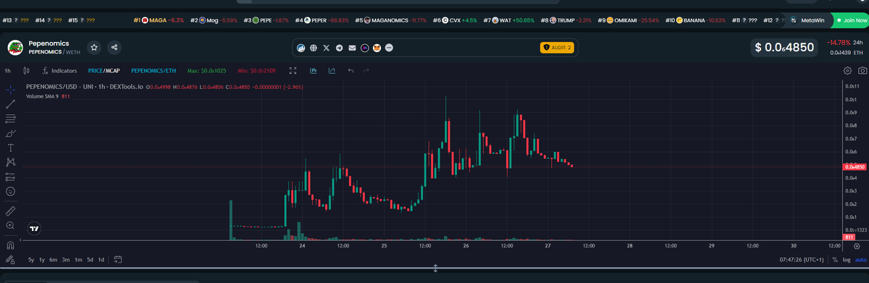
Task: Open the #8 TRUMP hot pair
Action: coord(566,20)
